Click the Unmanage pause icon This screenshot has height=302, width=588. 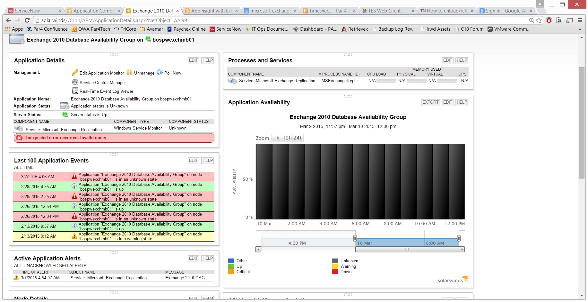(130, 73)
